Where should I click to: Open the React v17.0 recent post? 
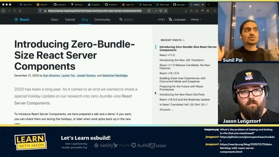click(x=167, y=55)
